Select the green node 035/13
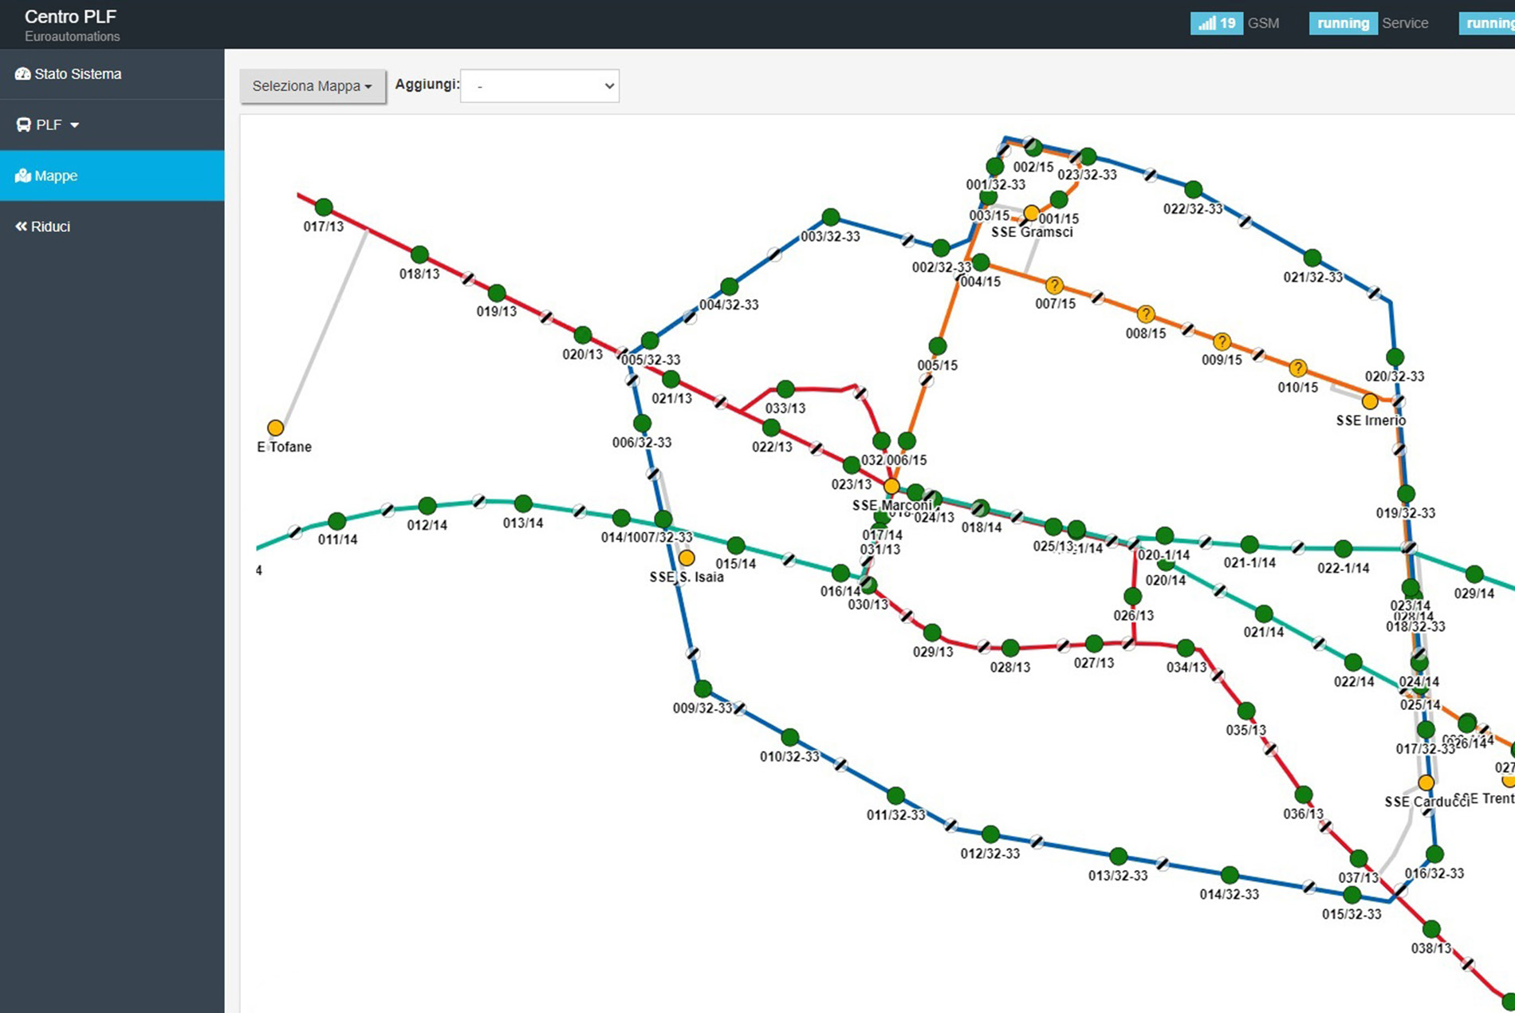This screenshot has height=1013, width=1515. coord(1246,711)
